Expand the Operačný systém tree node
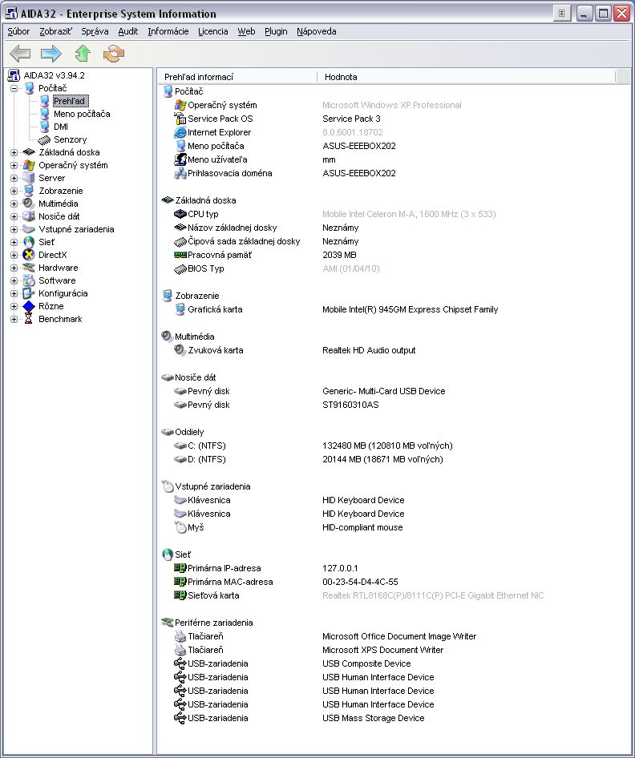The height and width of the screenshot is (758, 635). point(14,165)
